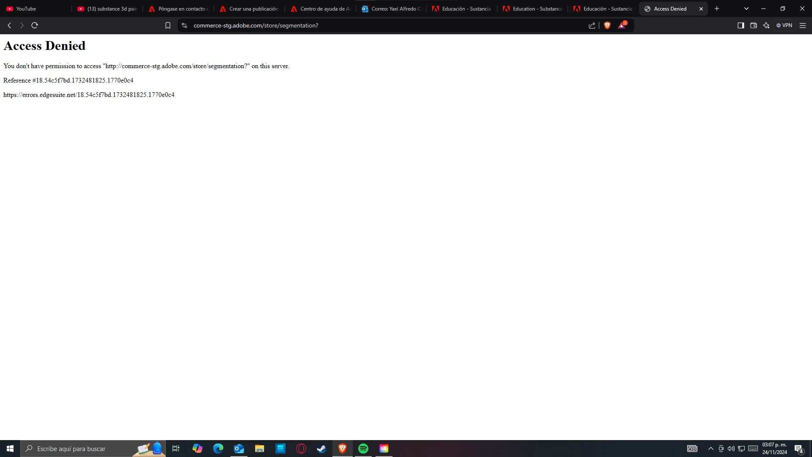Open the Brave hamburger main menu
The image size is (812, 457).
tap(803, 25)
